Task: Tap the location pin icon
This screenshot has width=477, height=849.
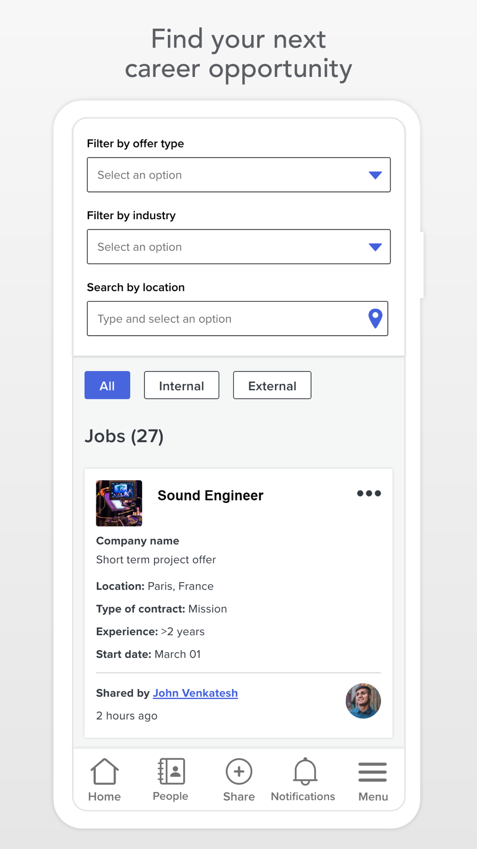Action: point(375,318)
